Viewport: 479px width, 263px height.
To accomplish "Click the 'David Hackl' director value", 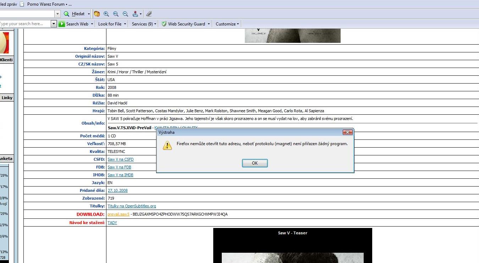I will [x=117, y=103].
